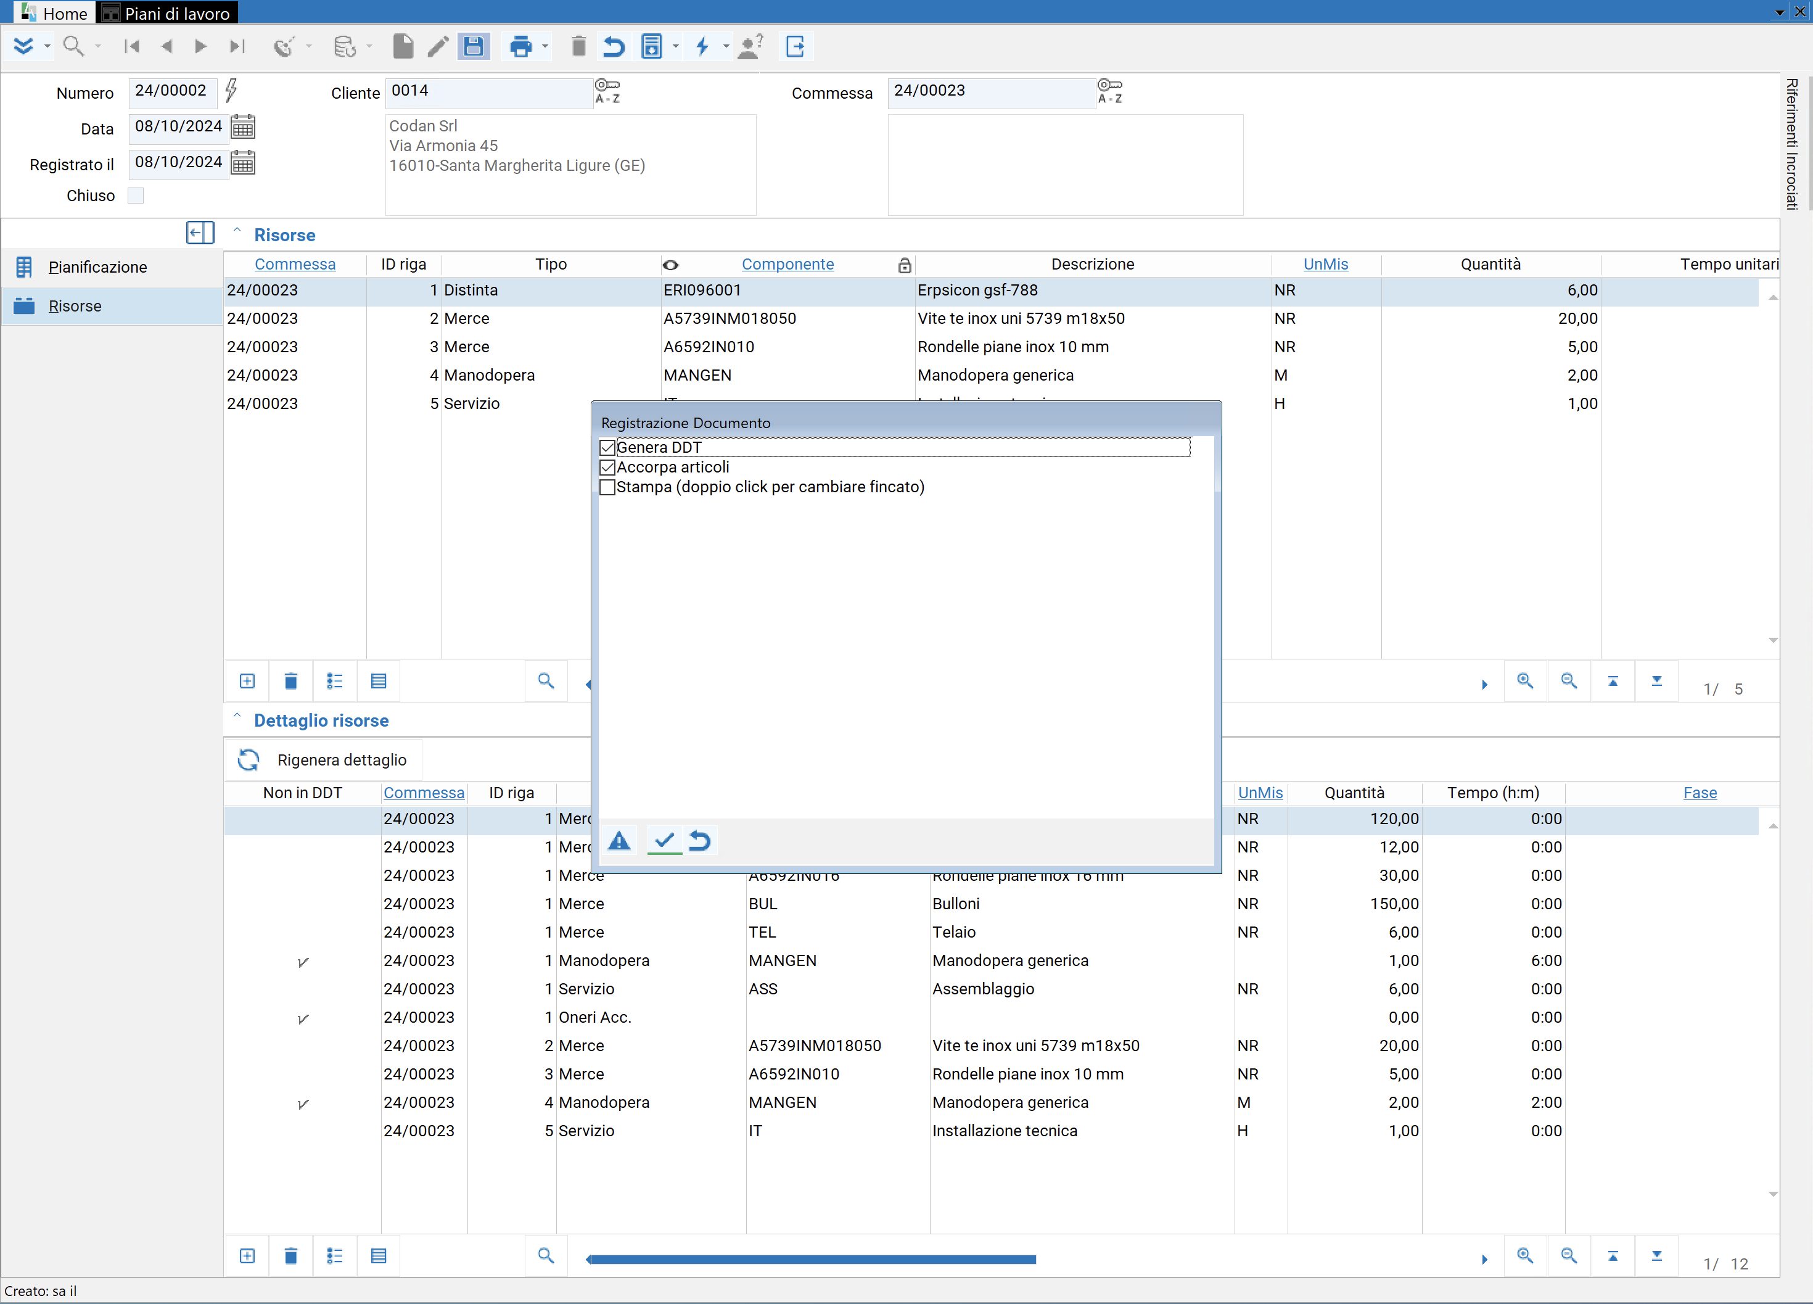Delete row in Risorse grid toolbar
The height and width of the screenshot is (1304, 1813).
click(291, 681)
